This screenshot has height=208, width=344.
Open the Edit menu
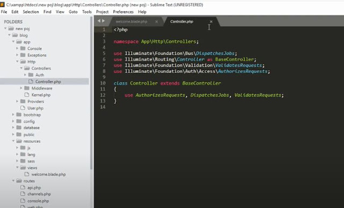pos(15,12)
